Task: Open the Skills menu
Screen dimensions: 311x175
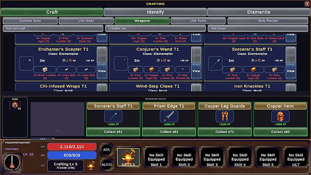Action: pos(128,157)
